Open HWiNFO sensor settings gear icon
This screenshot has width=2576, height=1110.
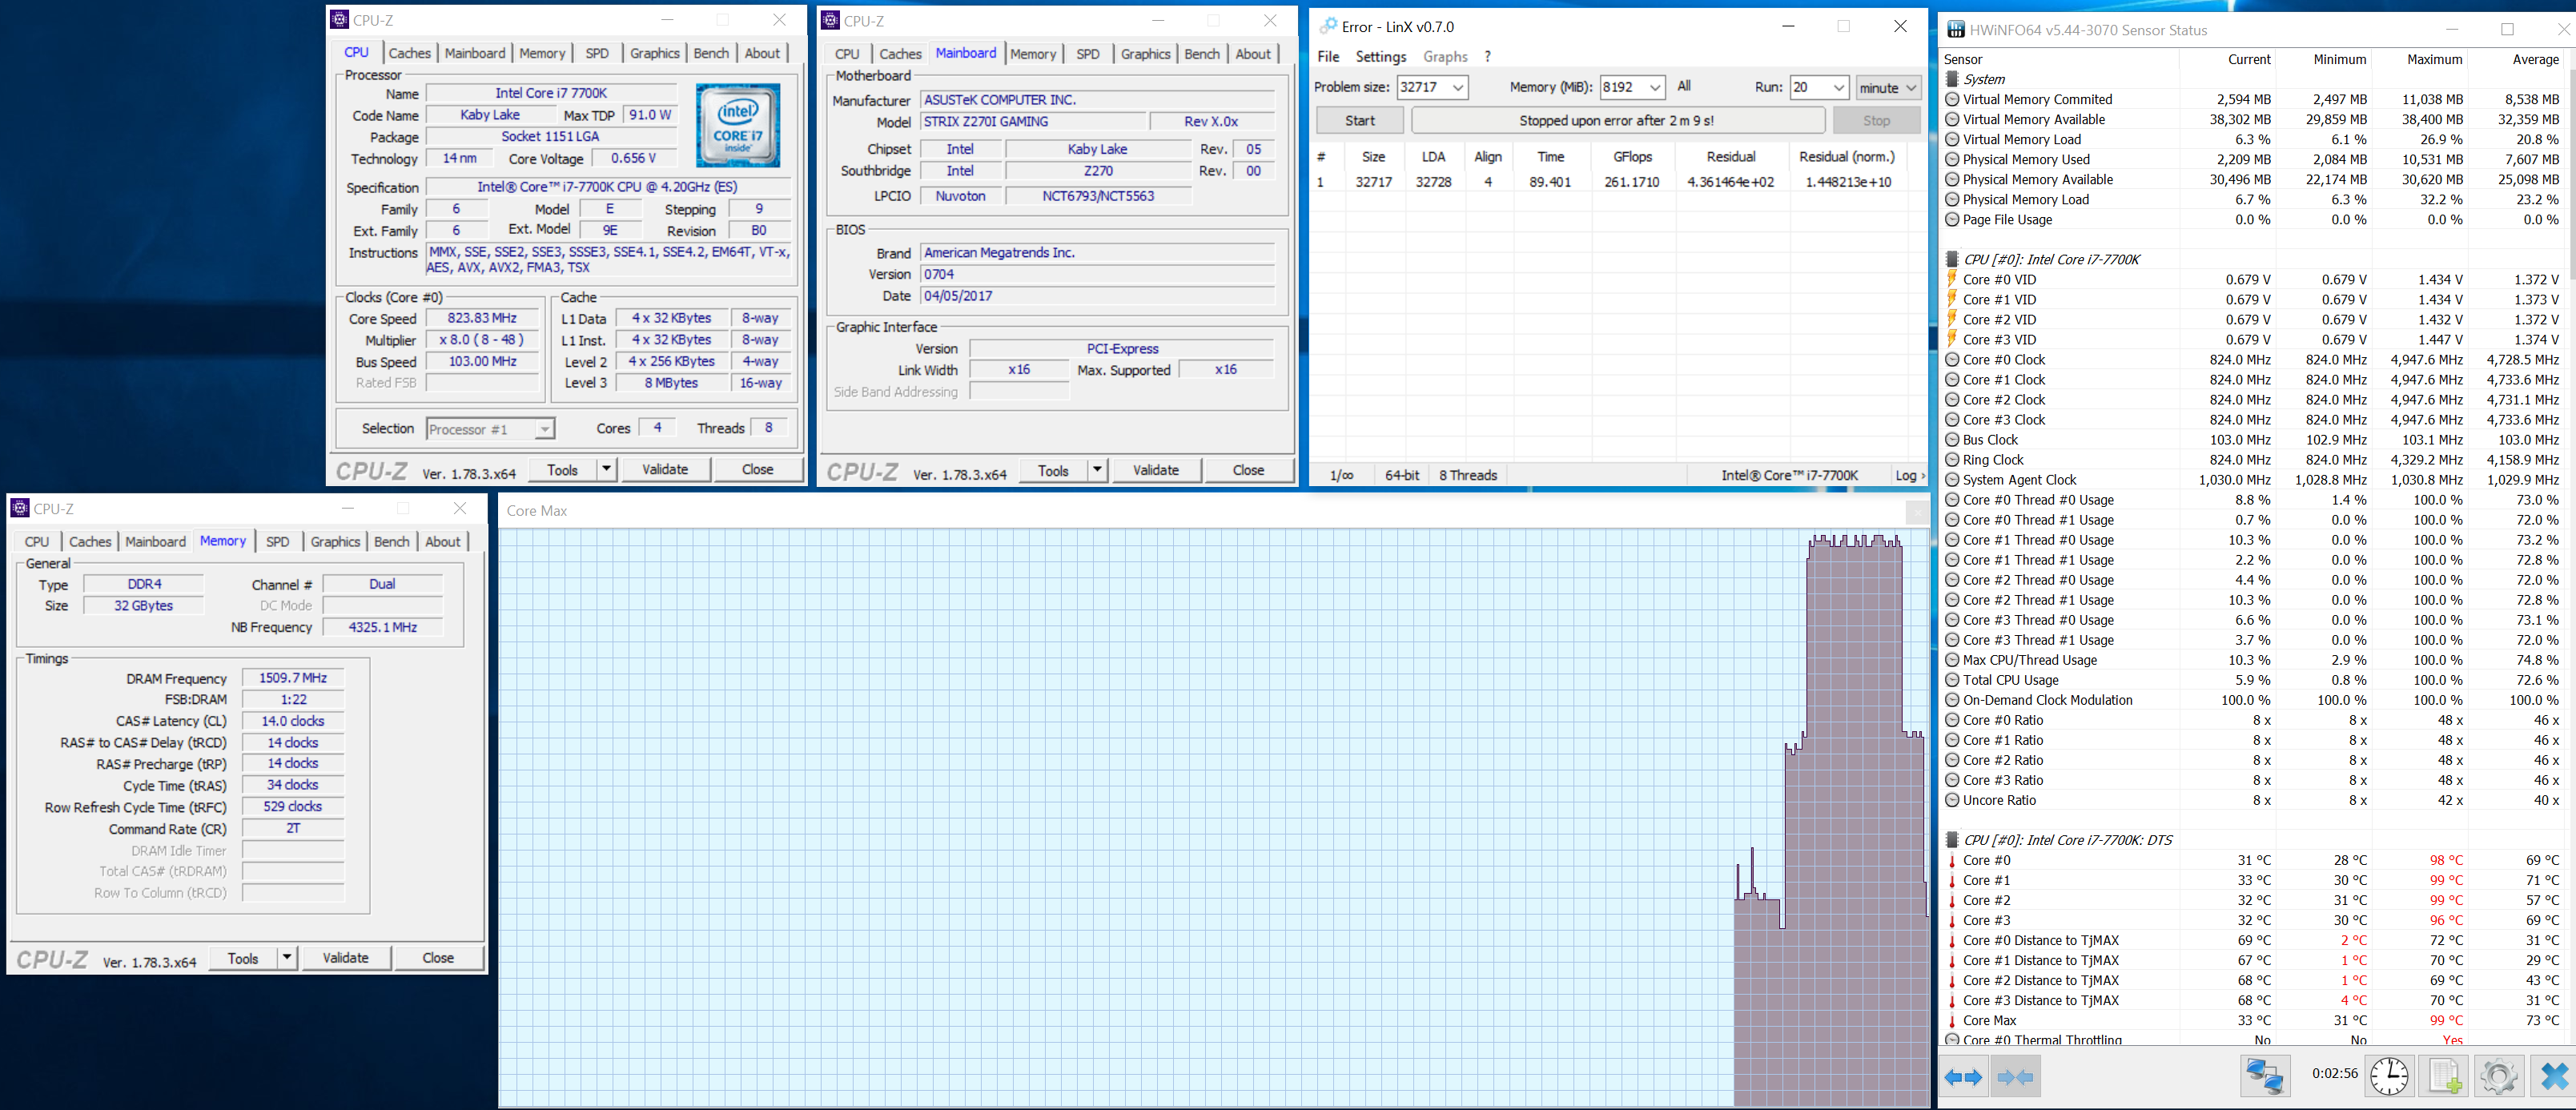(2498, 1077)
